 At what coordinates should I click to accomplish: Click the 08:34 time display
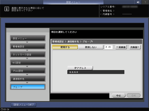6,109
